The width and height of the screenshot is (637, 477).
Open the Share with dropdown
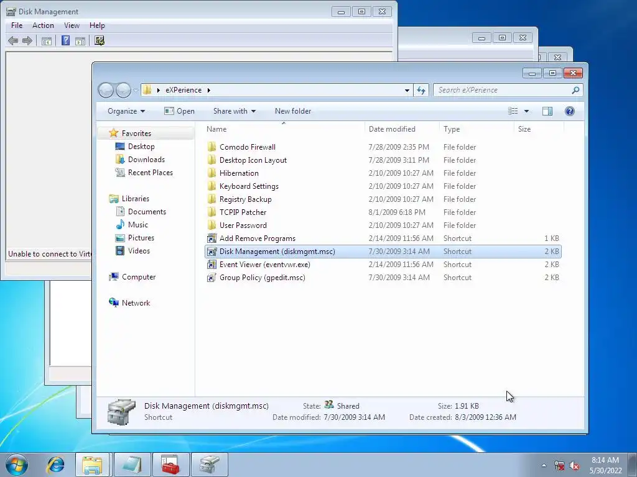235,111
